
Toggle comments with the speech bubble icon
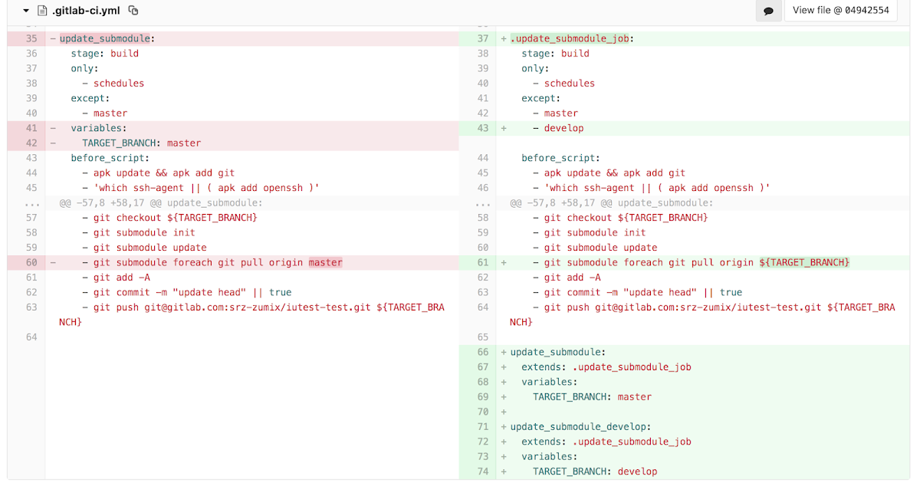pos(767,11)
